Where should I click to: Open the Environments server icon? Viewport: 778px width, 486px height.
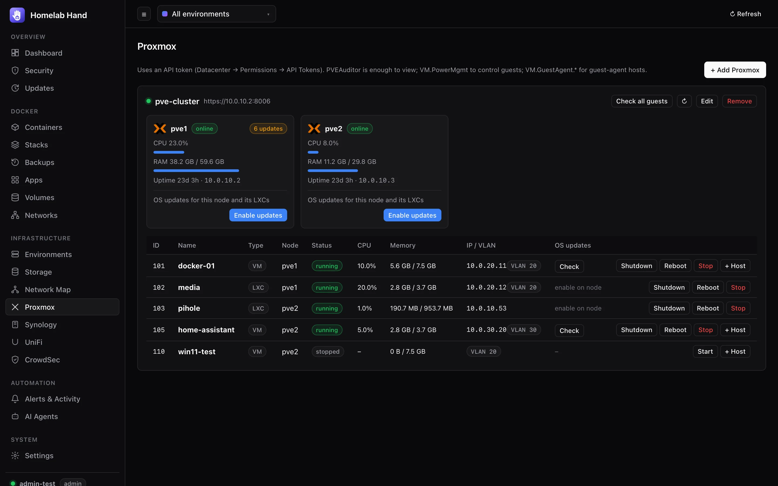click(x=15, y=254)
